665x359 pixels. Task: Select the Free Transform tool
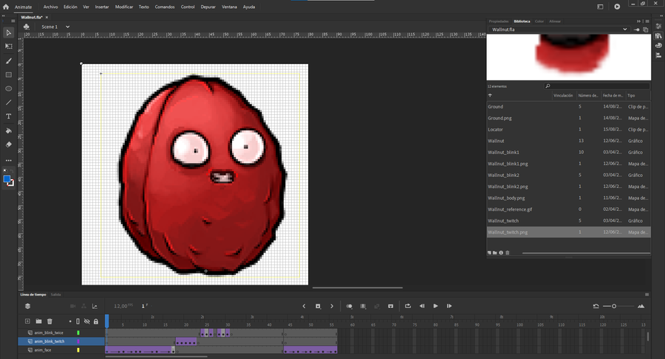[8, 46]
